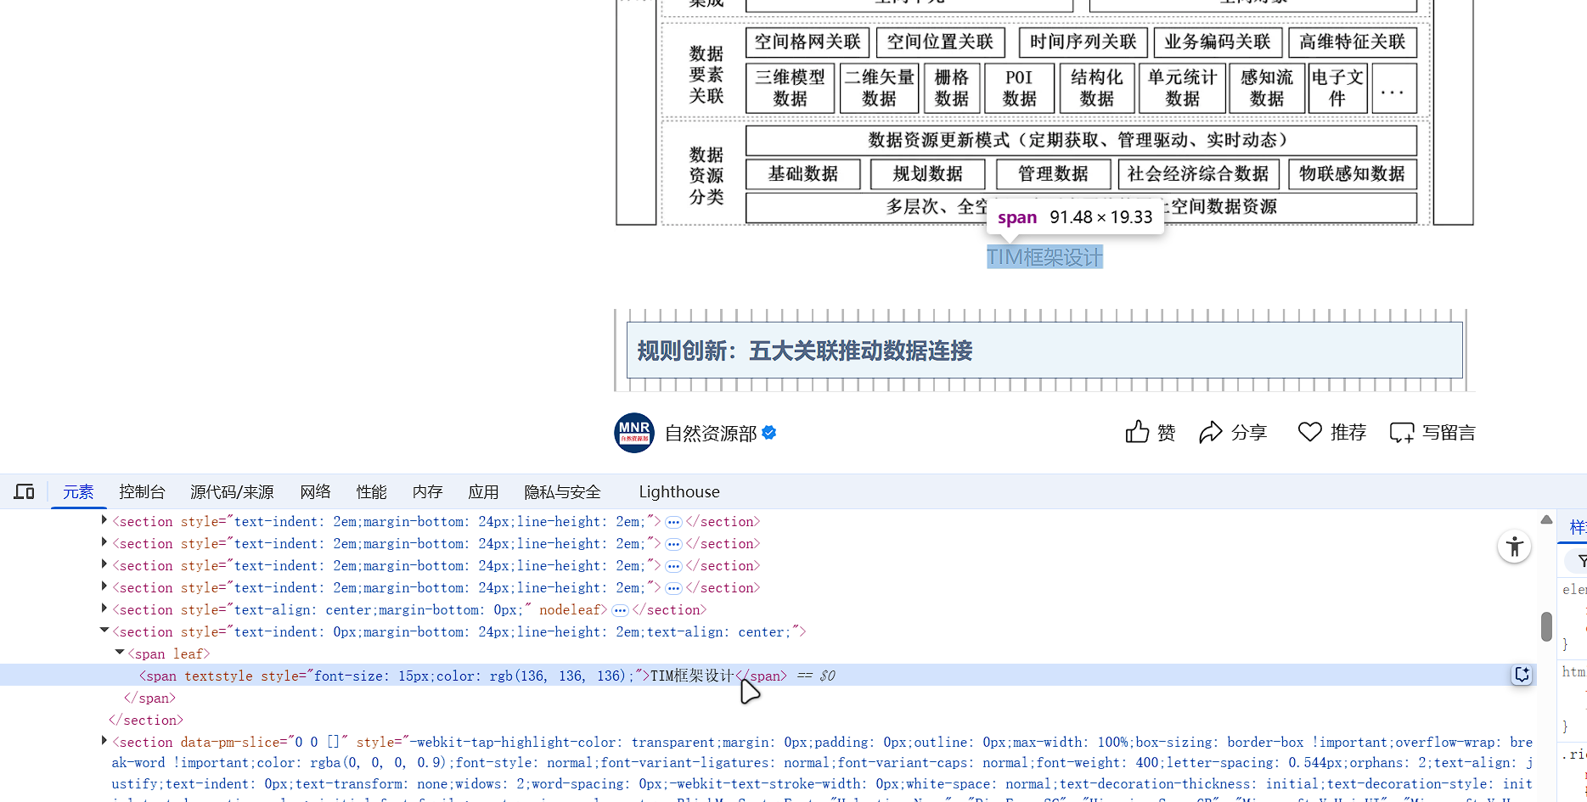Click the TIM框架设计 caption on the page
Viewport: 1587px width, 802px height.
(1044, 257)
